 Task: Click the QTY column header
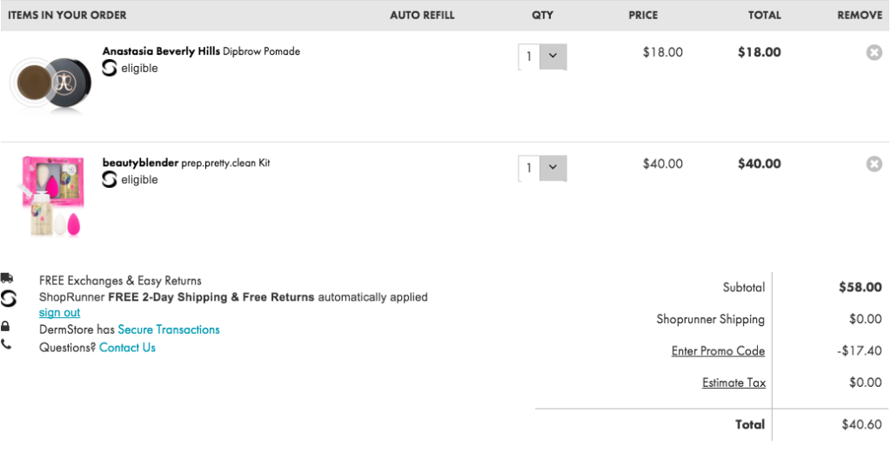click(x=543, y=16)
